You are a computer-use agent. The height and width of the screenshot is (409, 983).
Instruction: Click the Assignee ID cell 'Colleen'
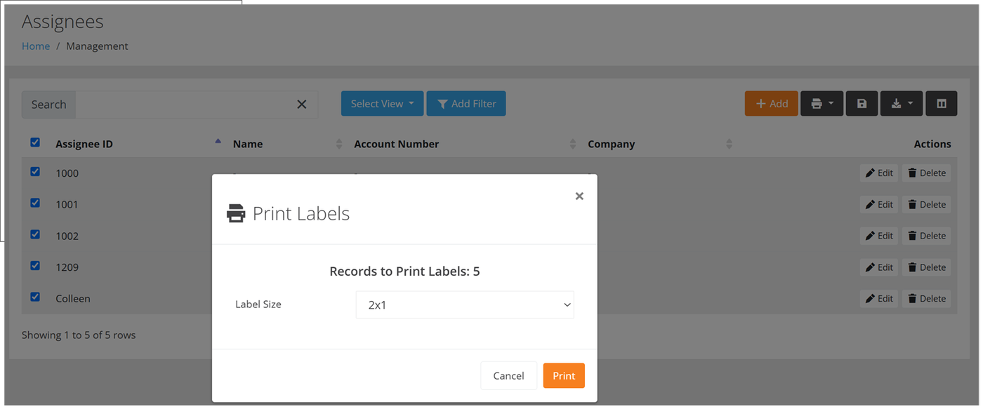click(73, 299)
